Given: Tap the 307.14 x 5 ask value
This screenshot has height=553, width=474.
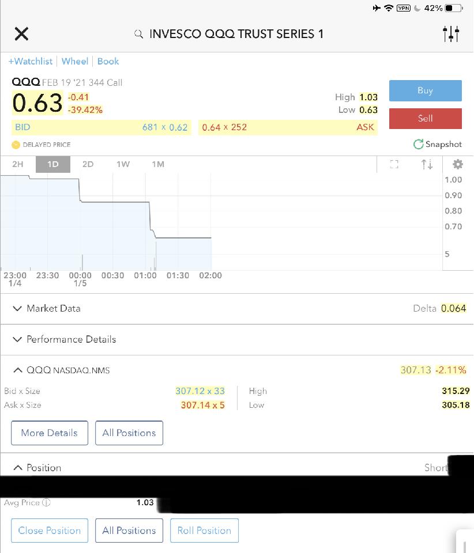Looking at the screenshot, I should (202, 405).
